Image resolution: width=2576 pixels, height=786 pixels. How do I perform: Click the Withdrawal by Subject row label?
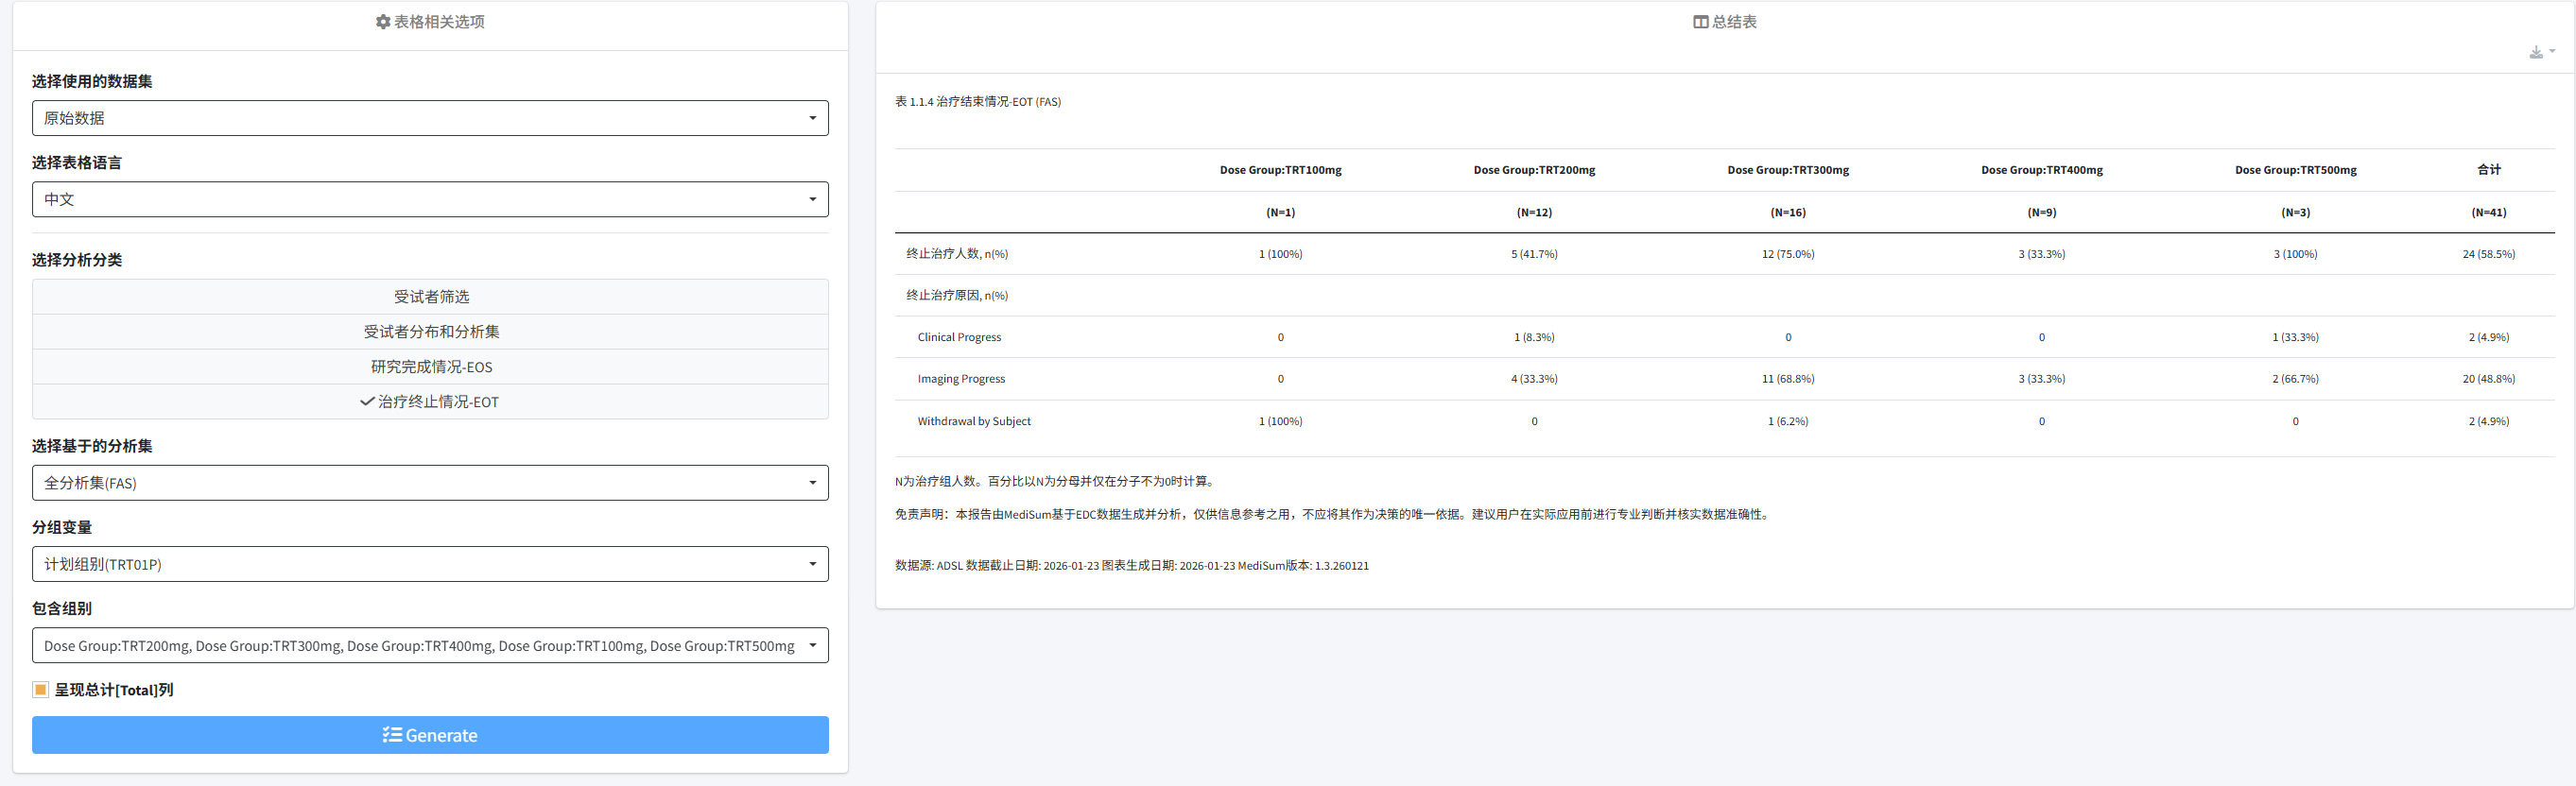coord(974,421)
